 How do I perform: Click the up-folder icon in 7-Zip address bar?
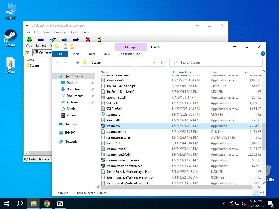coord(27,53)
